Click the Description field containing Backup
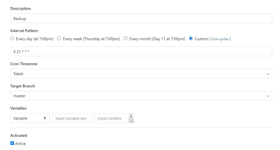280x150 pixels. click(x=141, y=18)
